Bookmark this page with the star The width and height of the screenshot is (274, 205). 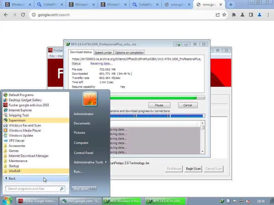click(x=224, y=15)
